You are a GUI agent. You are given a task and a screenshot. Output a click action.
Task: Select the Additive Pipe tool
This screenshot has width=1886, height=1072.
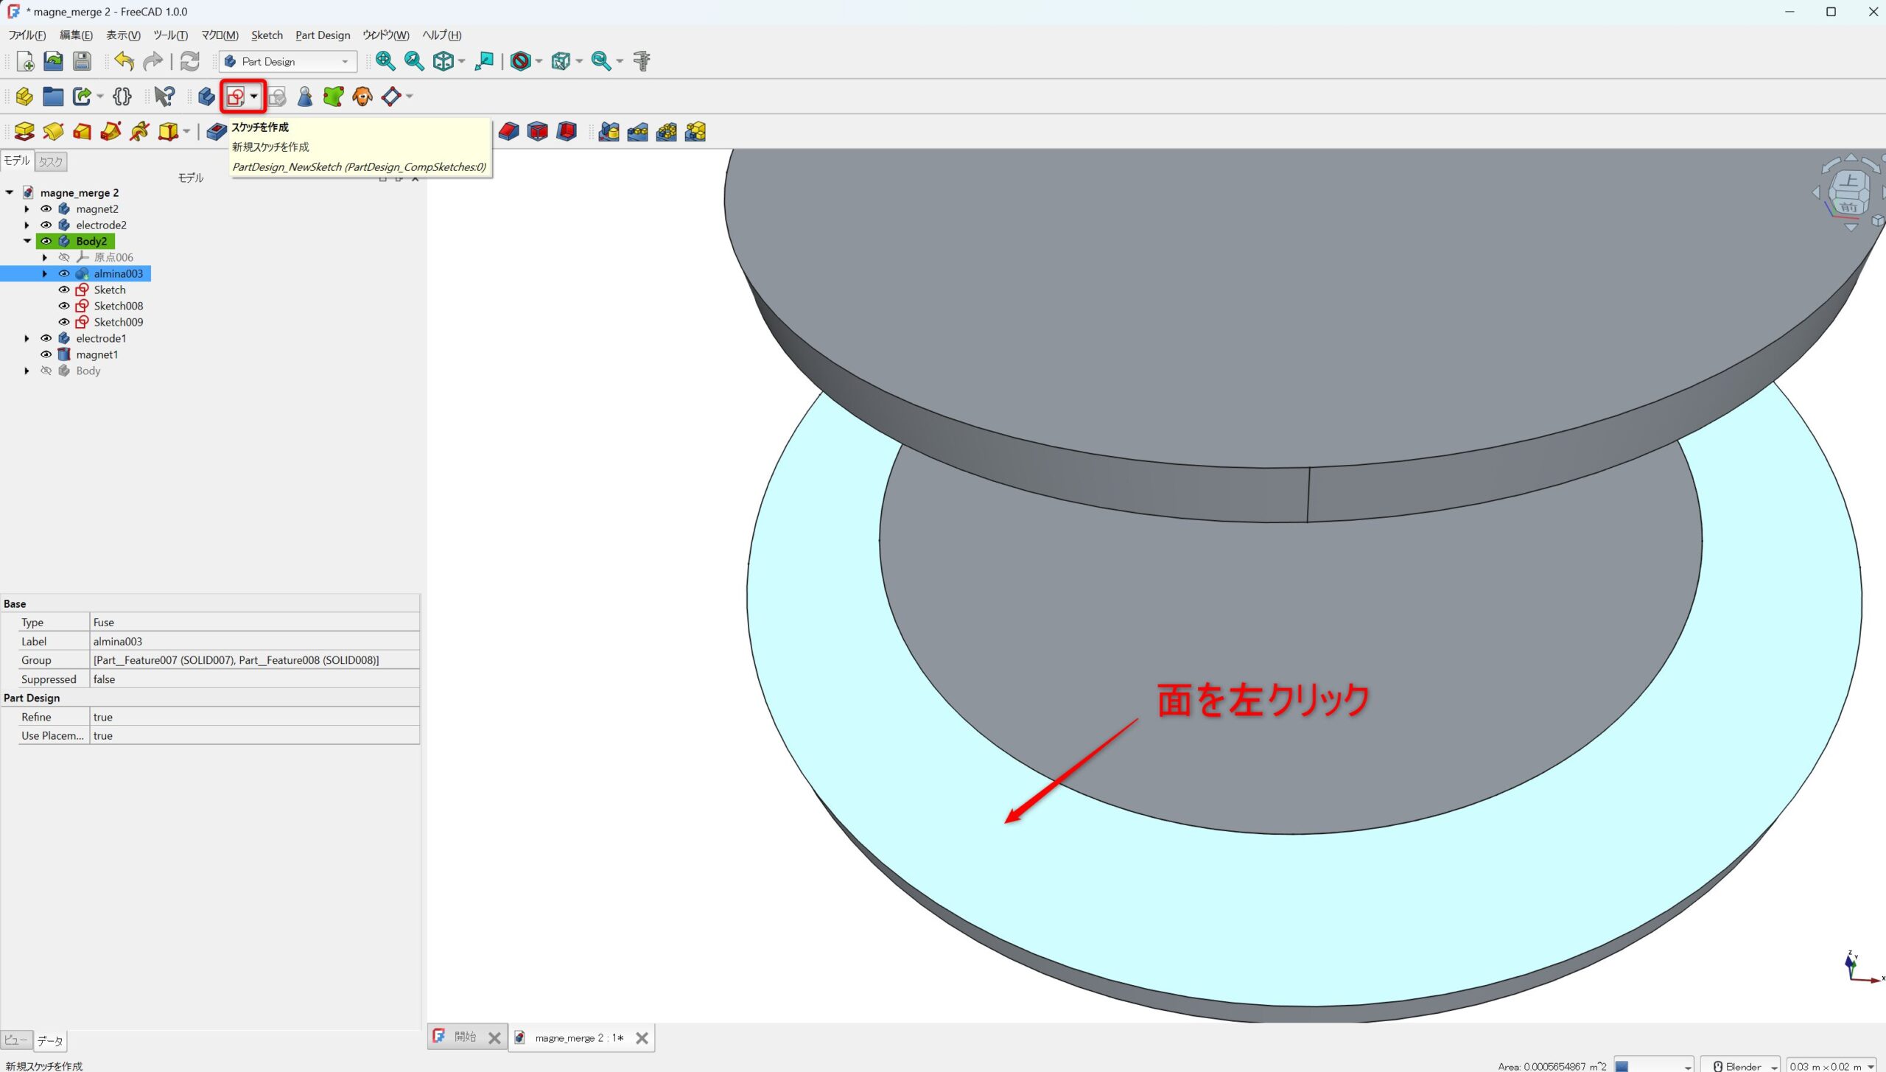click(111, 132)
